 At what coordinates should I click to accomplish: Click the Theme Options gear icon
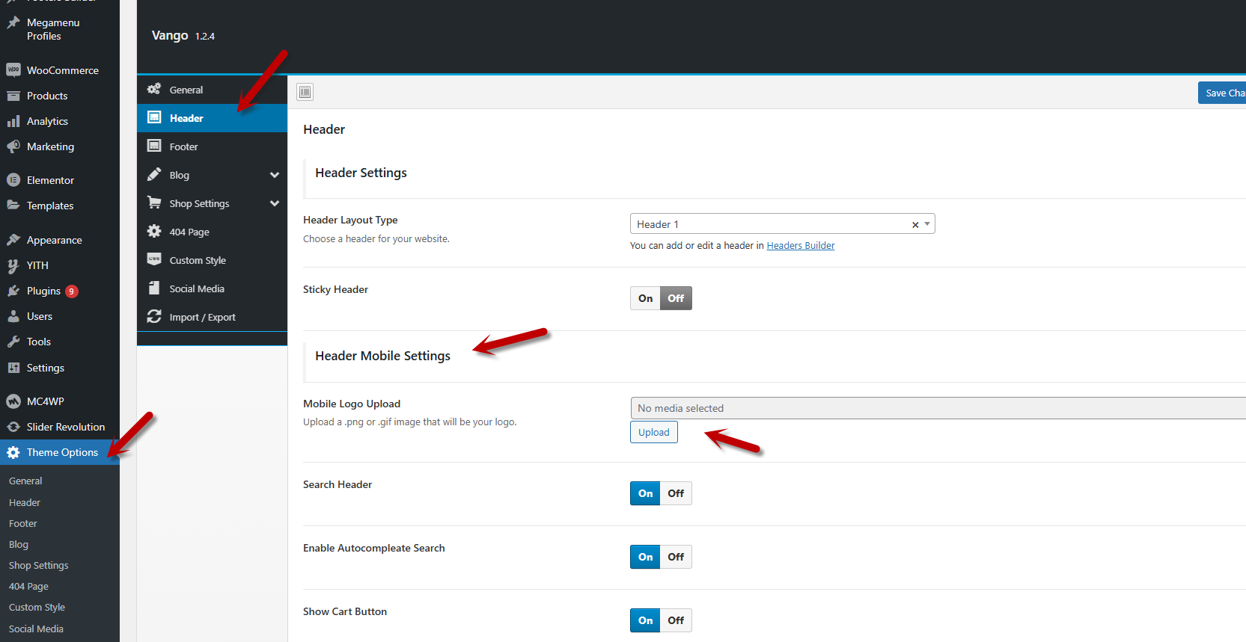tap(13, 452)
